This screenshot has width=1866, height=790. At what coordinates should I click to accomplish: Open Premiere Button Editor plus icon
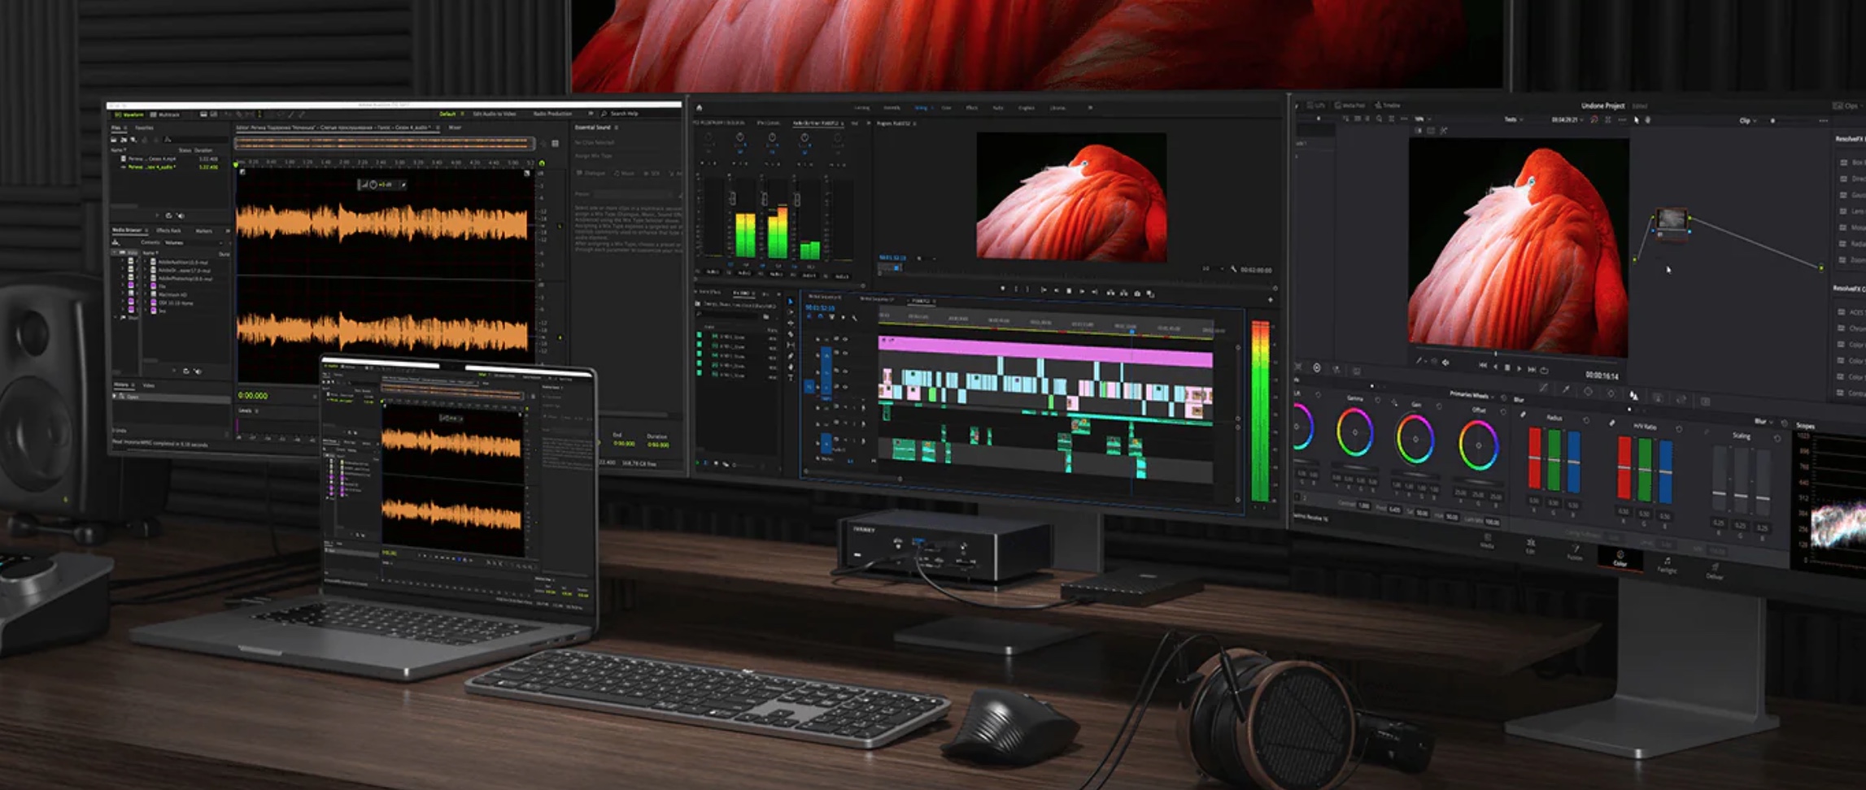coord(1271,300)
